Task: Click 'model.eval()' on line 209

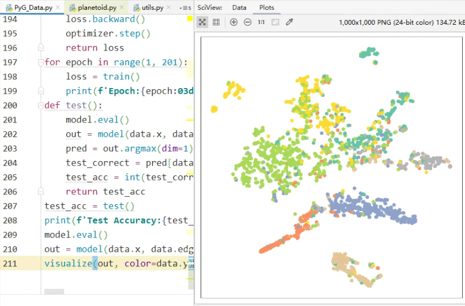Action: coord(76,235)
